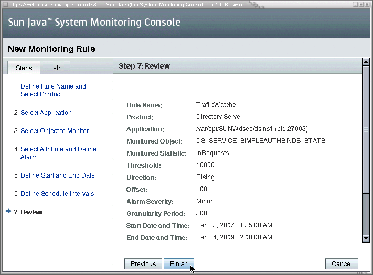Open Select Object to Monitor step
Screen dimensions: 373x275
(x=55, y=131)
